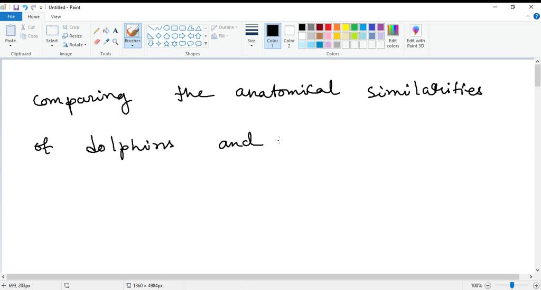541x290 pixels.
Task: Open Edit with Paint 3D
Action: coord(416,35)
